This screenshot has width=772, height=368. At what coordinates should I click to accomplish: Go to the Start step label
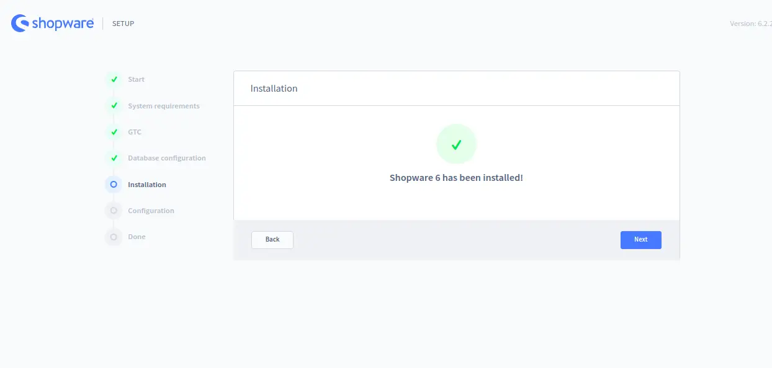[136, 79]
